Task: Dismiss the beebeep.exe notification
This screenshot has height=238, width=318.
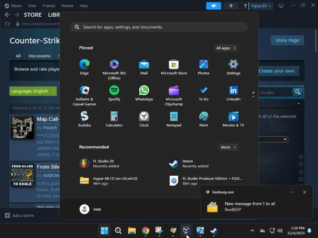Action: point(304,192)
